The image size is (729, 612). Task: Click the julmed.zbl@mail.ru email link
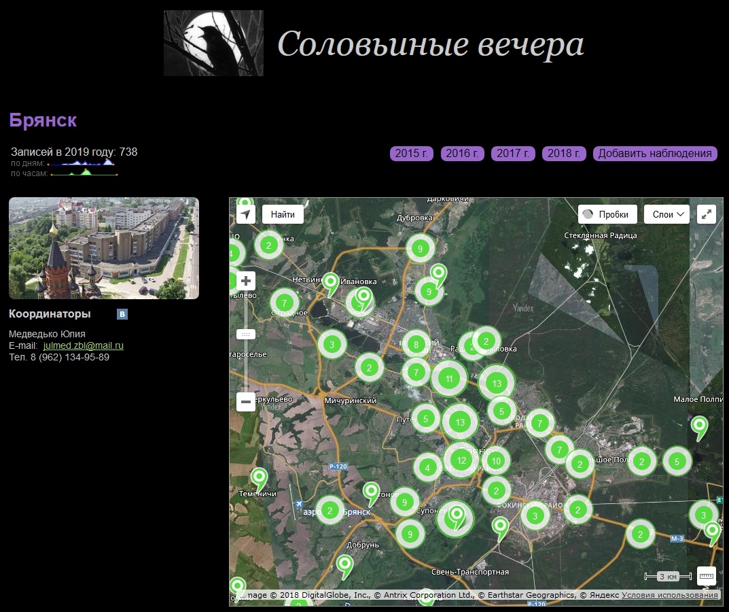[83, 345]
